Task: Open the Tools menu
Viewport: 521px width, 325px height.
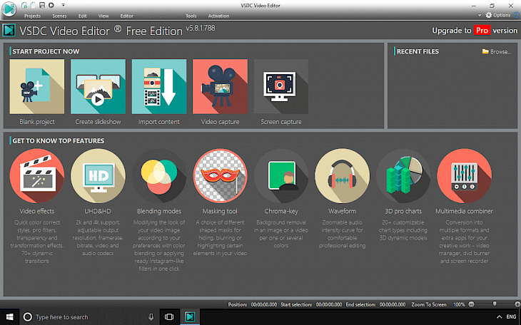Action: 191,16
